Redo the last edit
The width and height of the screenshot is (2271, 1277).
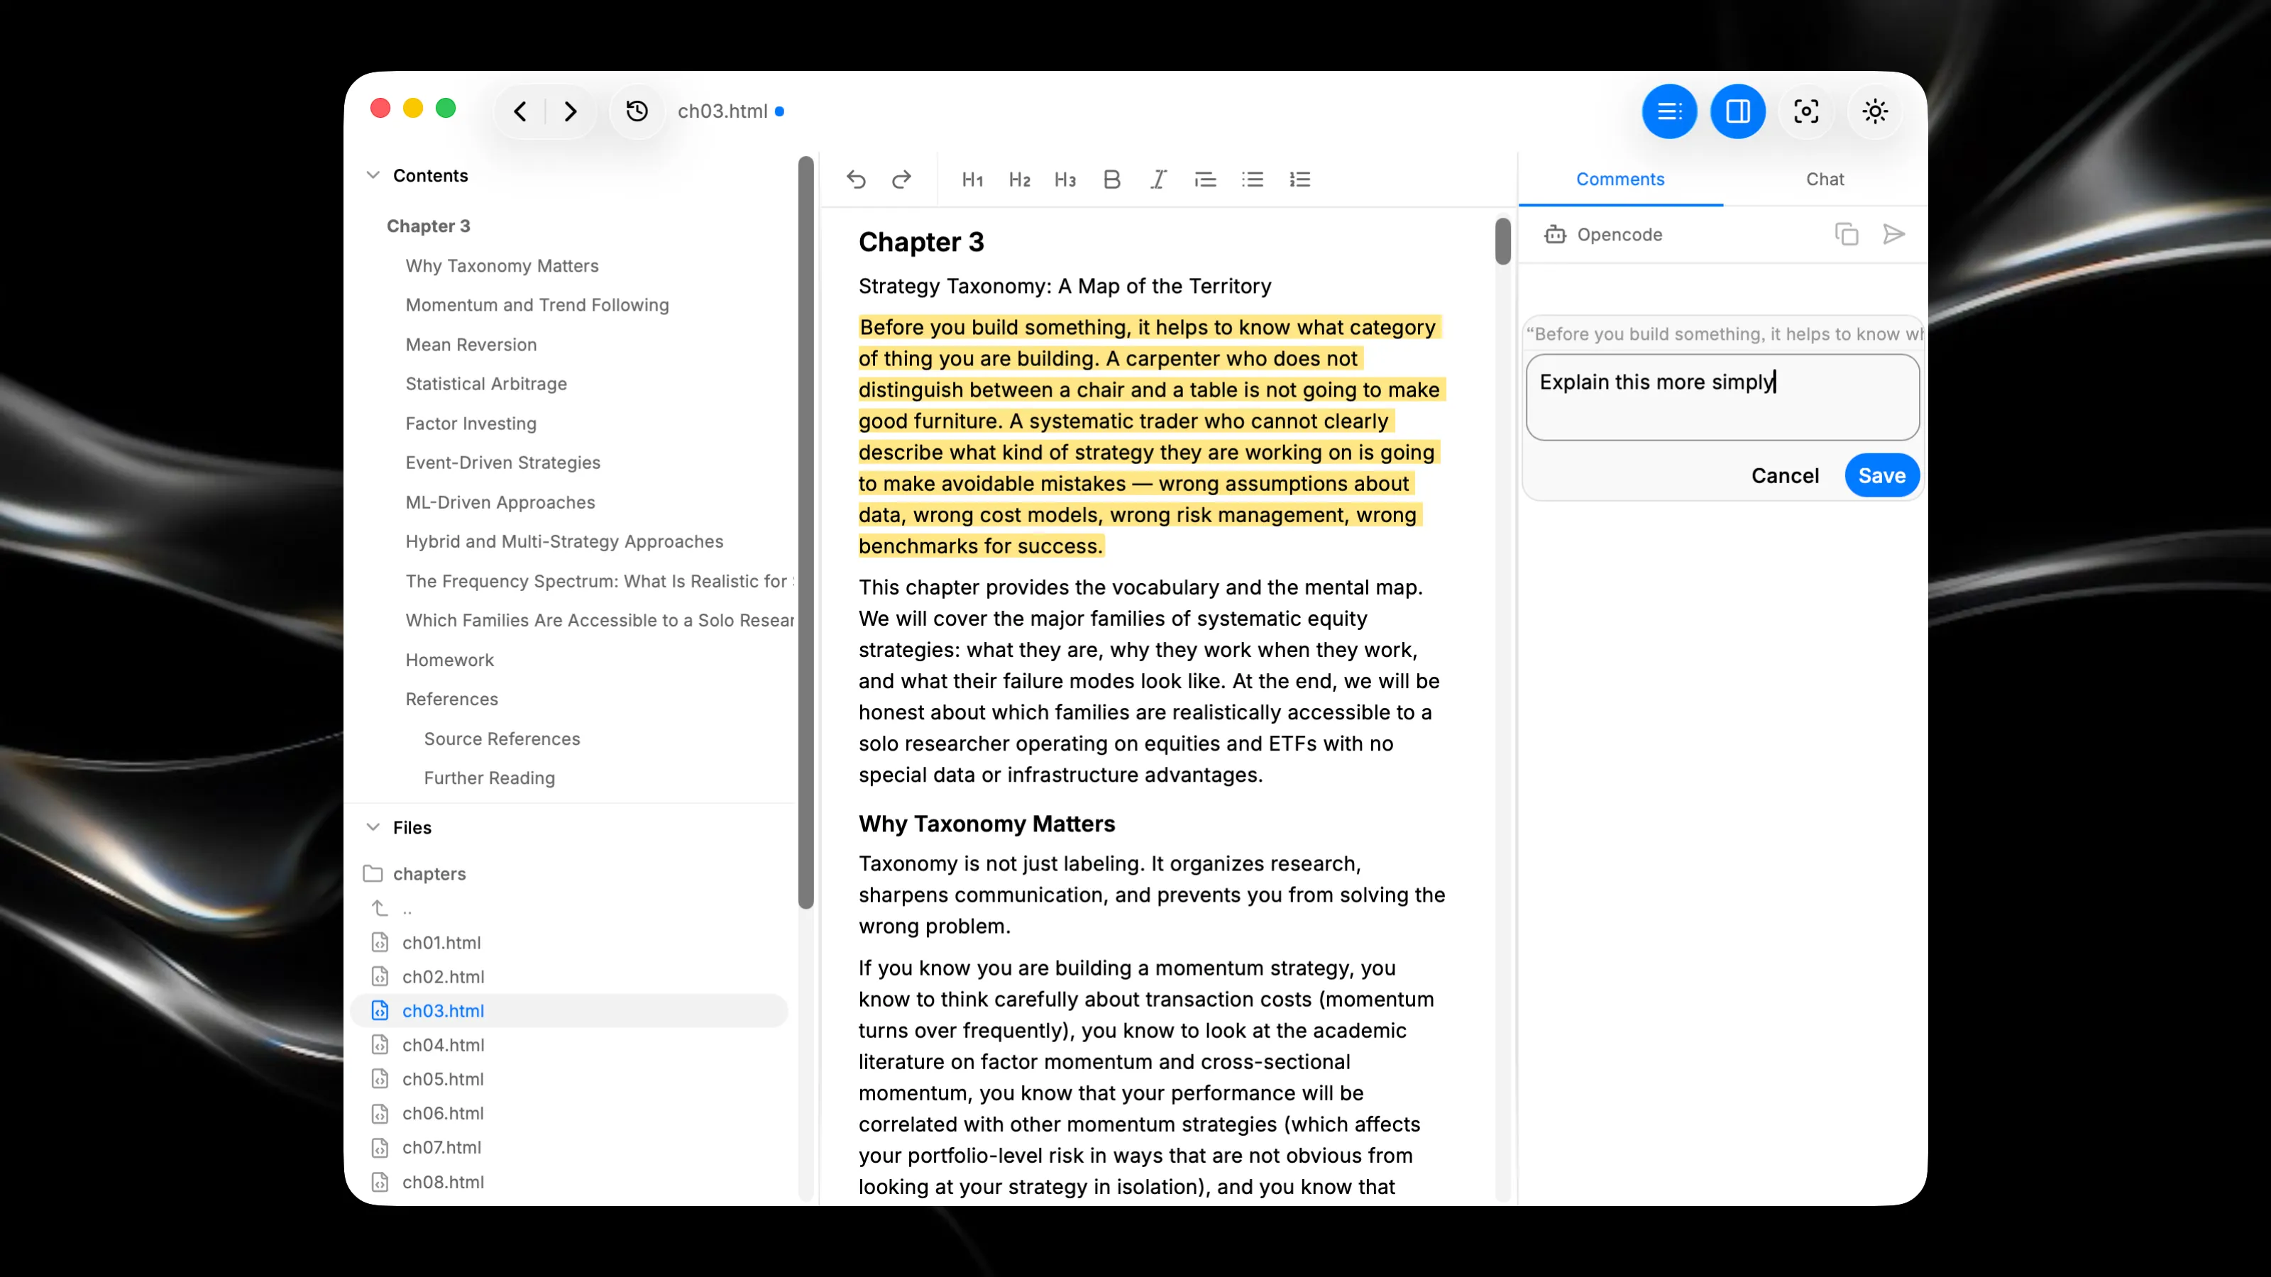901,179
